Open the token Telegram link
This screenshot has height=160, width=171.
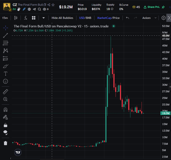[34, 9]
